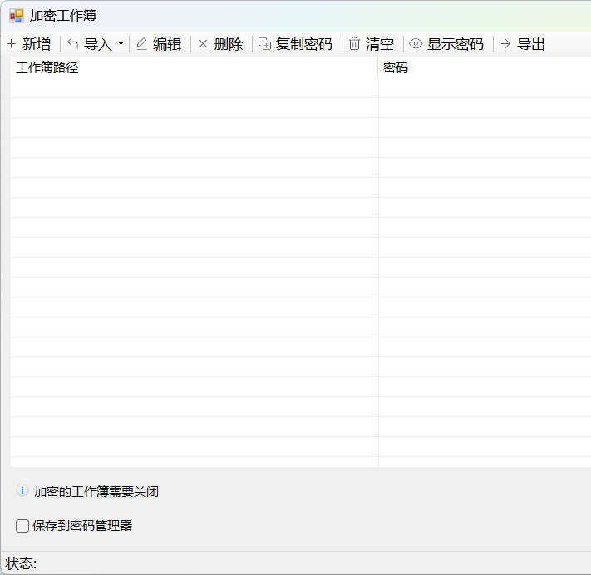Click the app icon in title bar
Image resolution: width=591 pixels, height=575 pixels.
coord(17,16)
